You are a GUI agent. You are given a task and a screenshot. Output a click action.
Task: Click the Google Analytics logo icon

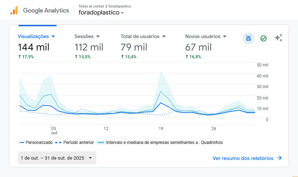14,11
